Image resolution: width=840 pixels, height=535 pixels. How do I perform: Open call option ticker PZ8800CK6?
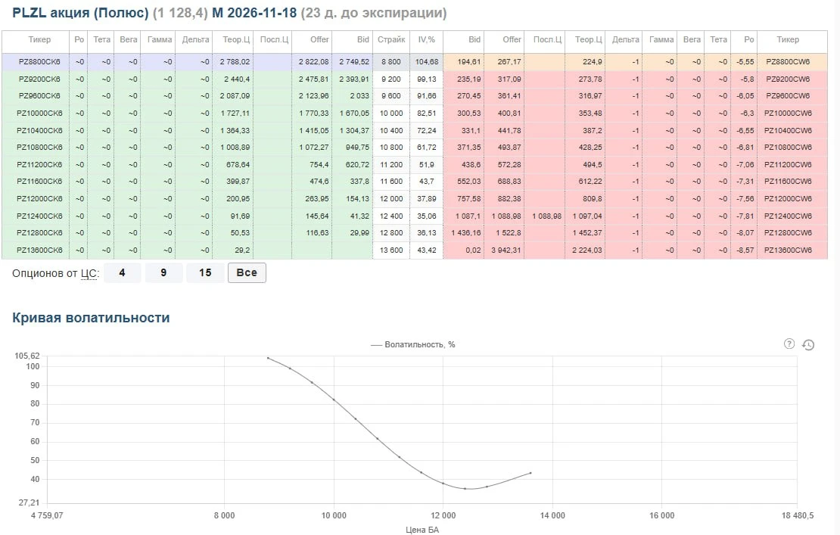[39, 61]
